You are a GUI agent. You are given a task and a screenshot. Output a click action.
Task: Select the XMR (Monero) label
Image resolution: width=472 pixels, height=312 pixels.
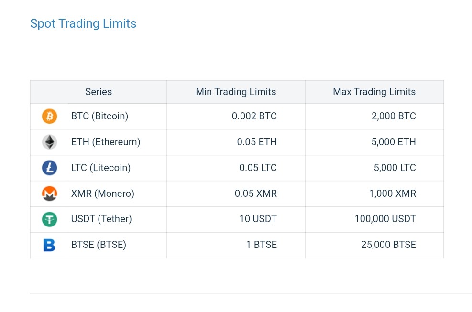coord(102,194)
